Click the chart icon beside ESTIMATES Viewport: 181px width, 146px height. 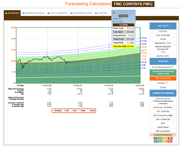click(x=6, y=13)
